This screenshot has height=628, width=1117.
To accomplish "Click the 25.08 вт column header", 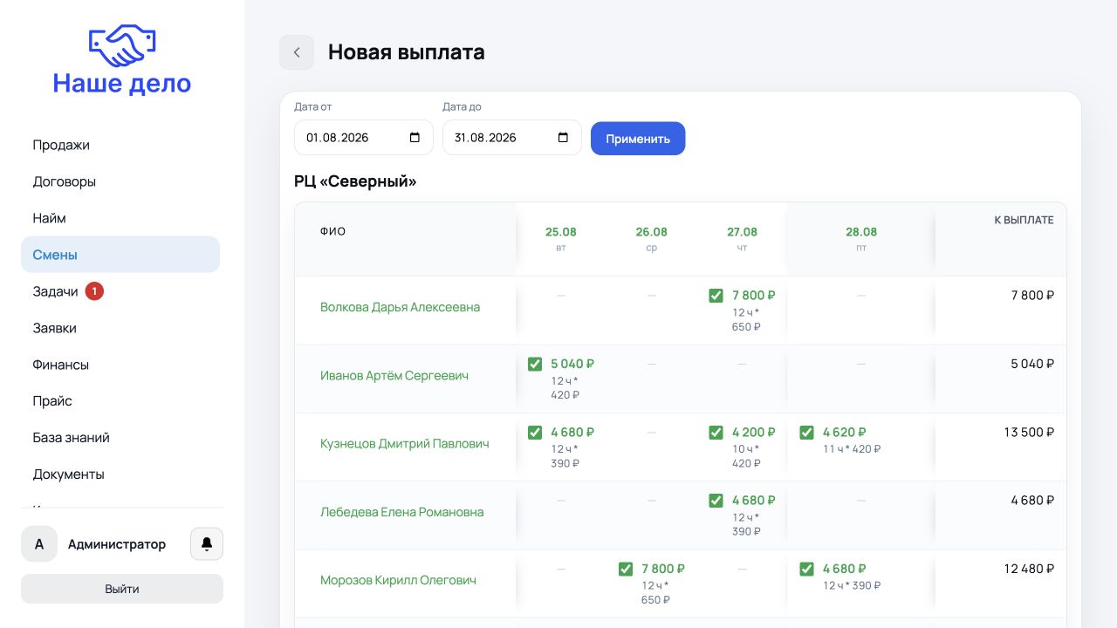I will (561, 239).
